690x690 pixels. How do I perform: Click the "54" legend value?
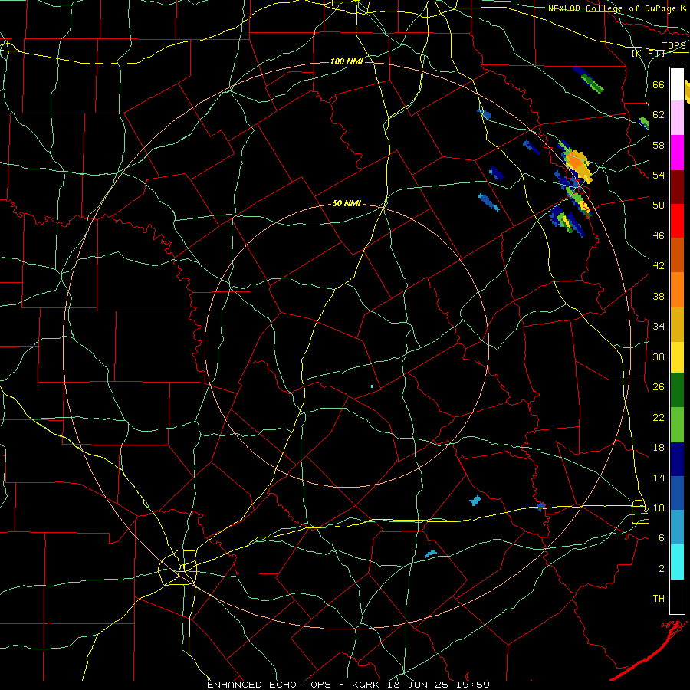pyautogui.click(x=659, y=175)
